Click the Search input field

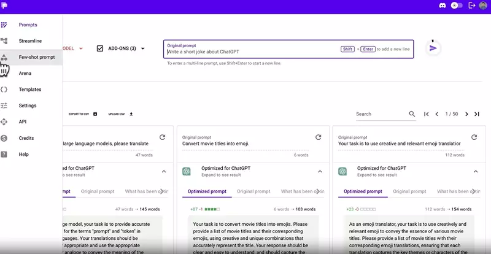click(381, 114)
